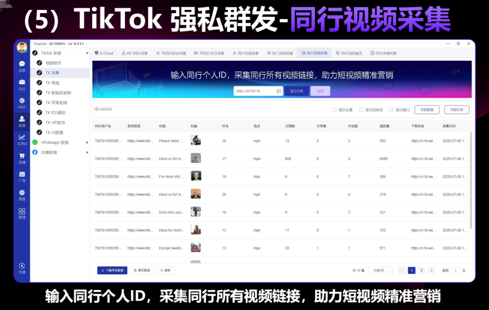Screen dimensions: 489x310
Task: Click the TikTok logo beside TK 智能体矩阵
Action: (39, 93)
